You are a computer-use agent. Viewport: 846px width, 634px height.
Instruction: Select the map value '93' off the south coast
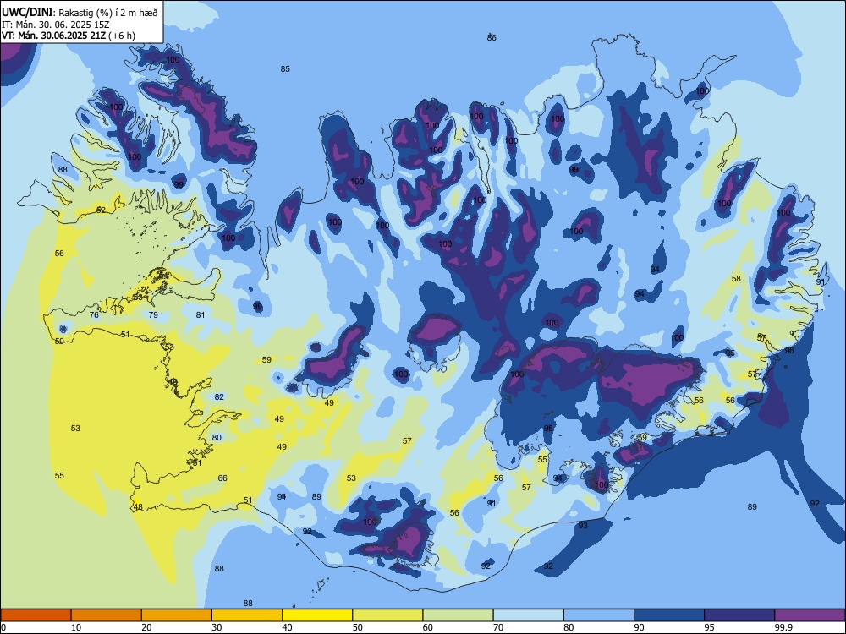point(583,526)
